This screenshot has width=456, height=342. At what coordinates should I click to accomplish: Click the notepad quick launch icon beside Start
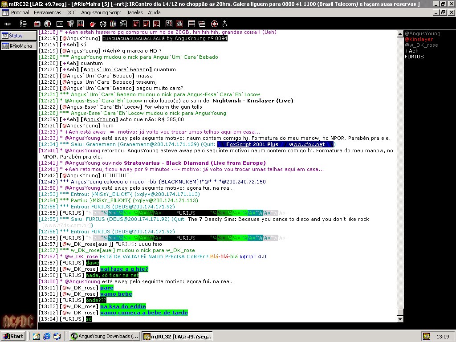tap(36, 336)
